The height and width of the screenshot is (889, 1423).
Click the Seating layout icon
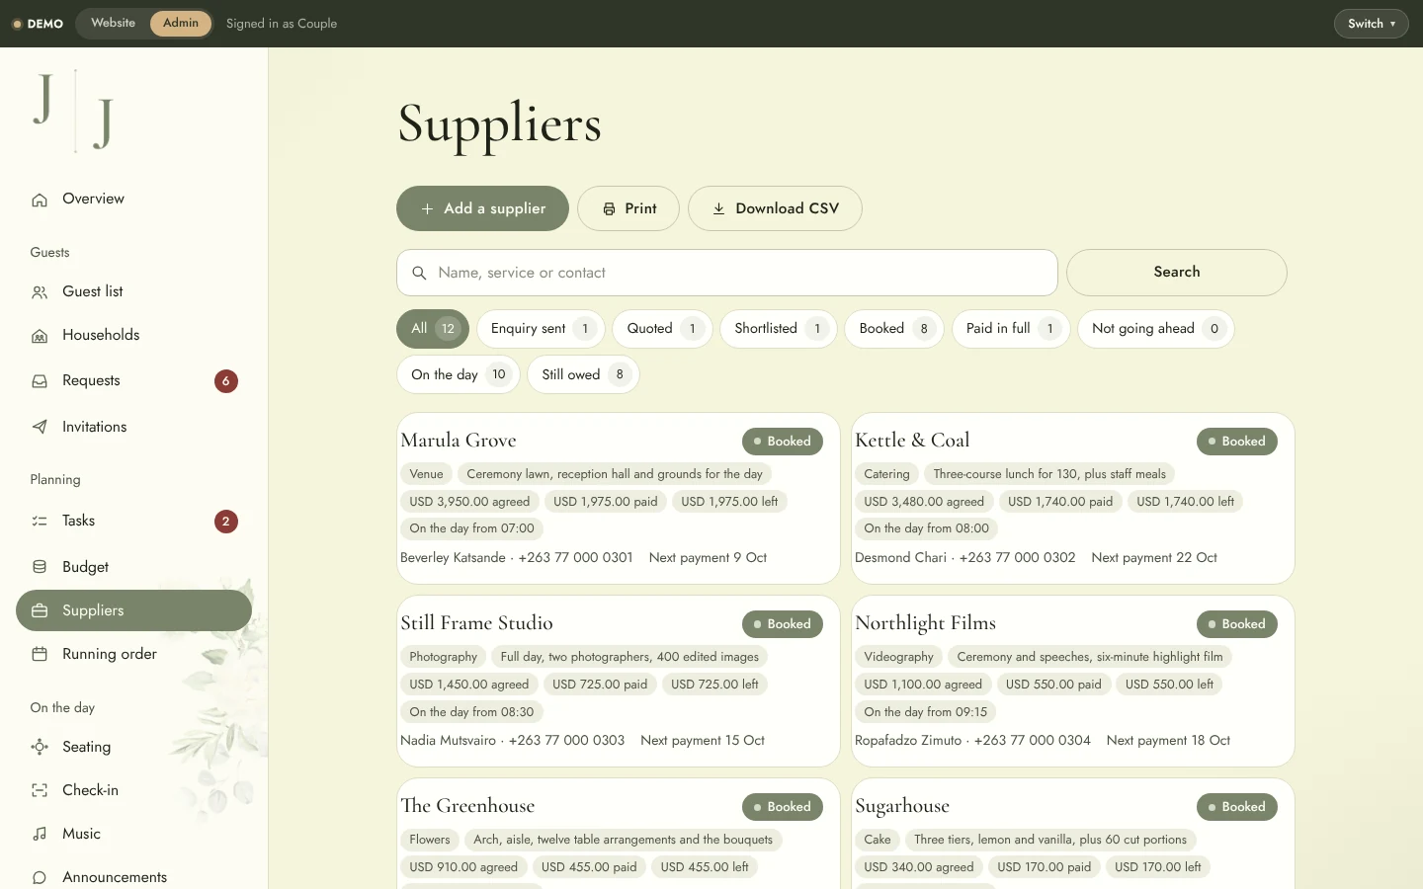click(x=40, y=747)
